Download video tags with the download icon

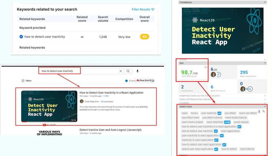259,112
